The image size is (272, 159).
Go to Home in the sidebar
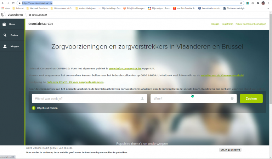(12, 24)
